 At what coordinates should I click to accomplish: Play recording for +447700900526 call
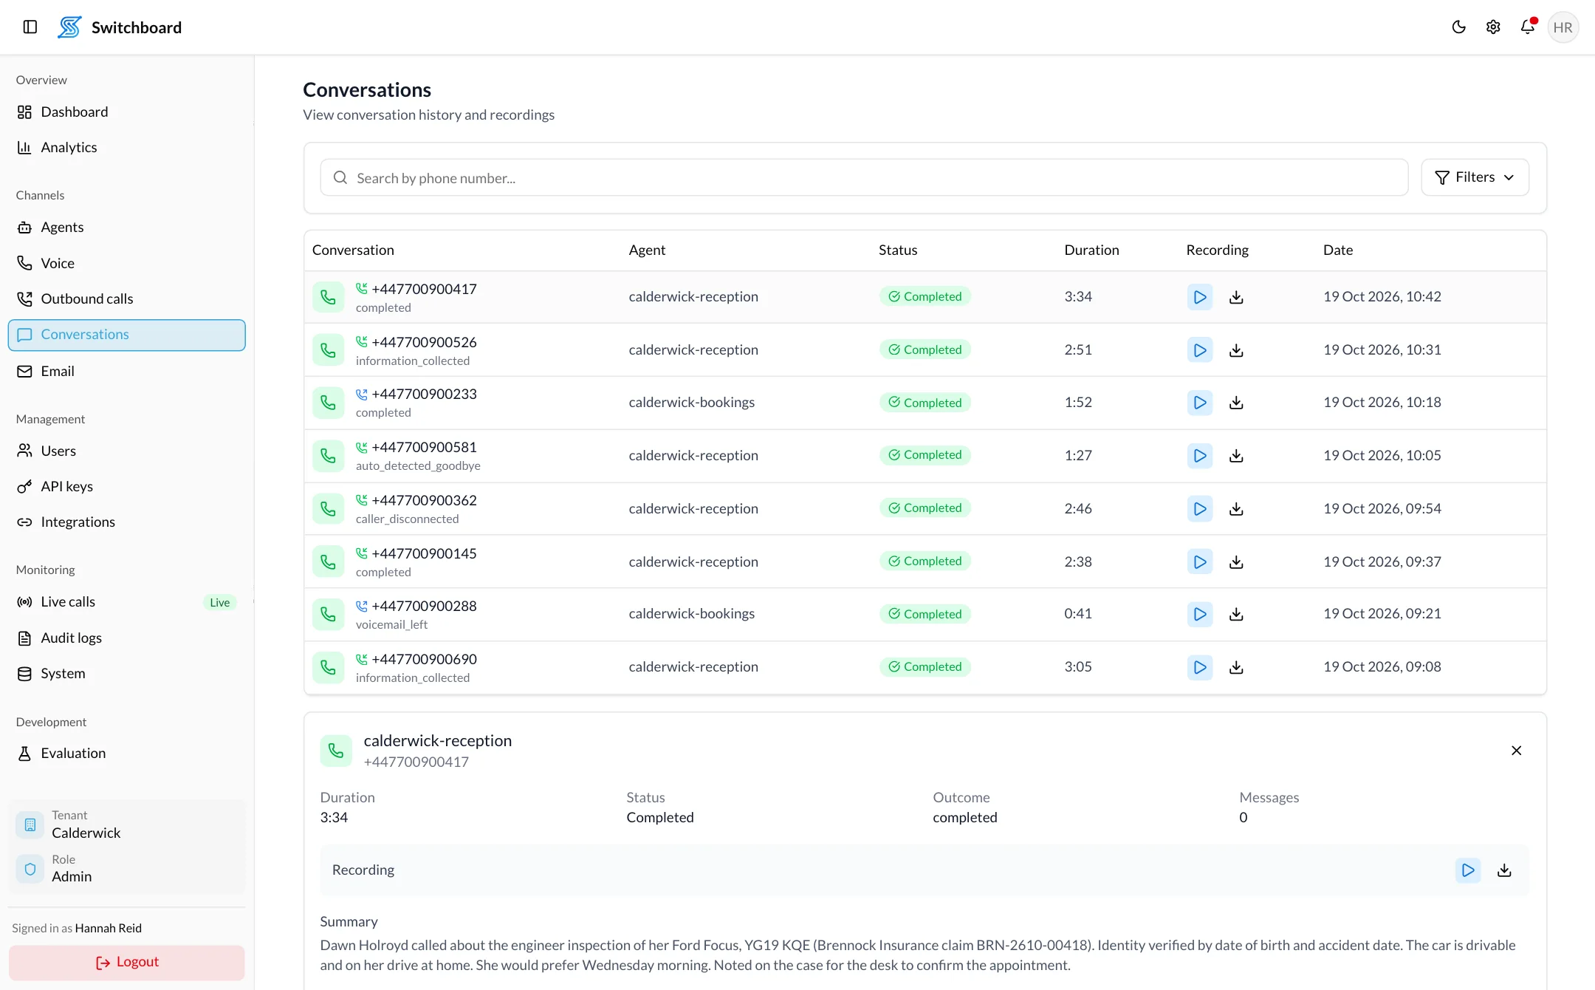pyautogui.click(x=1199, y=350)
